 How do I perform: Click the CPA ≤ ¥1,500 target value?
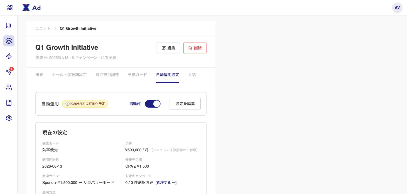click(x=137, y=166)
